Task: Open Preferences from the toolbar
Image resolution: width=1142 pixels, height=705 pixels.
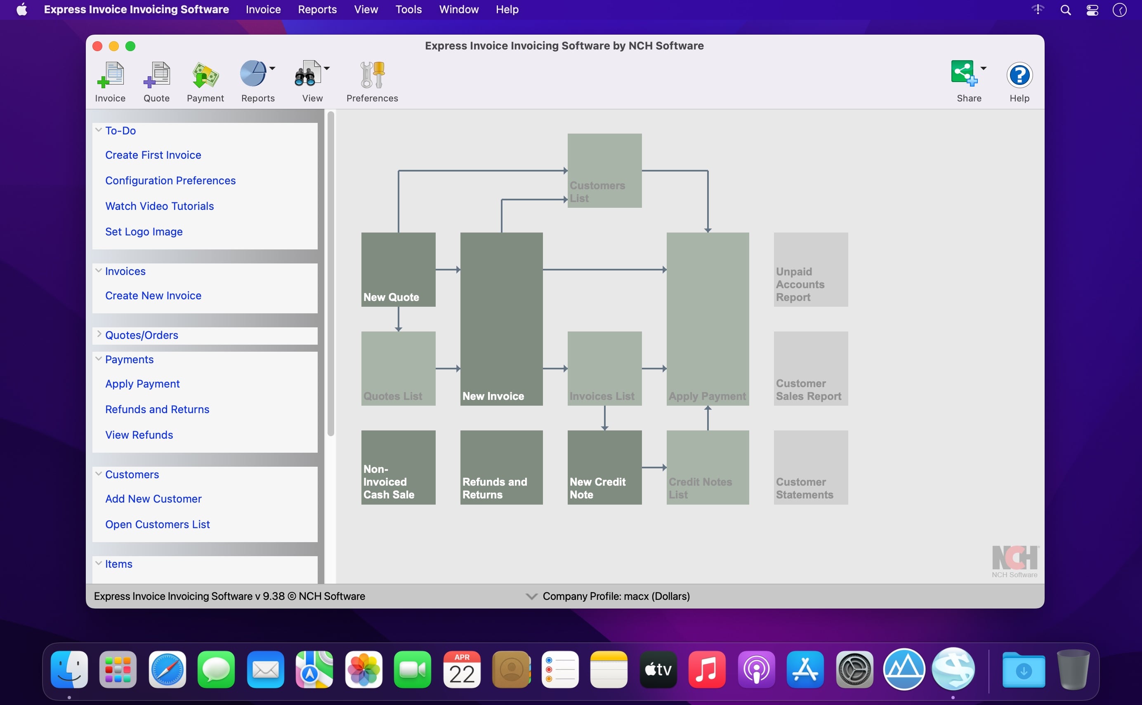Action: click(372, 75)
